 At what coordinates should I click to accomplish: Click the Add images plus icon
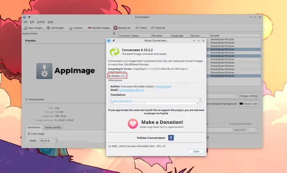click(x=48, y=28)
